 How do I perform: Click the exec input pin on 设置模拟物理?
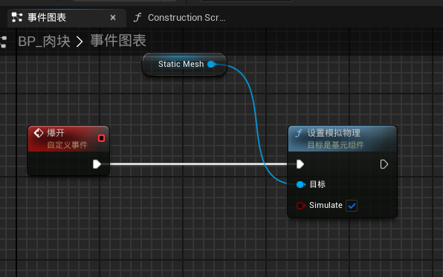300,164
